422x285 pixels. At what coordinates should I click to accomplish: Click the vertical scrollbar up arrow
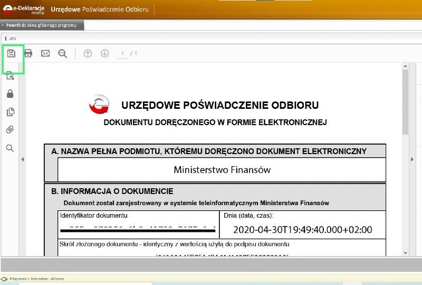click(405, 66)
